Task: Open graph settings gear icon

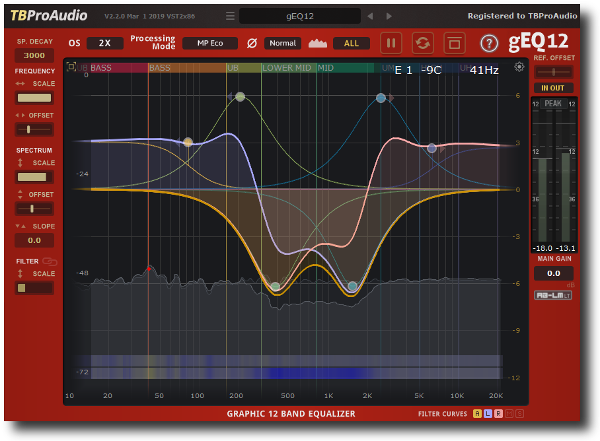Action: coord(519,67)
